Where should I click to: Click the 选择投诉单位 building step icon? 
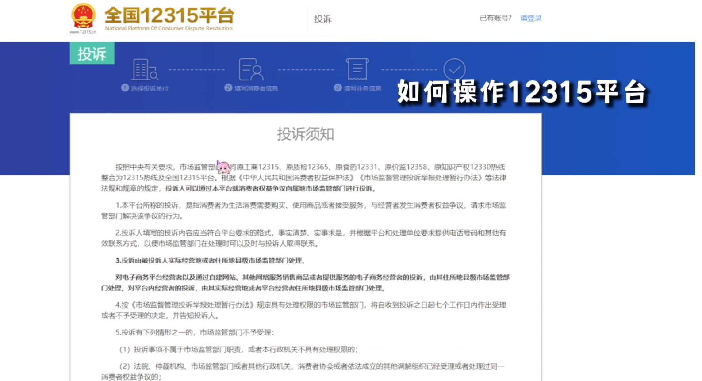pos(144,69)
